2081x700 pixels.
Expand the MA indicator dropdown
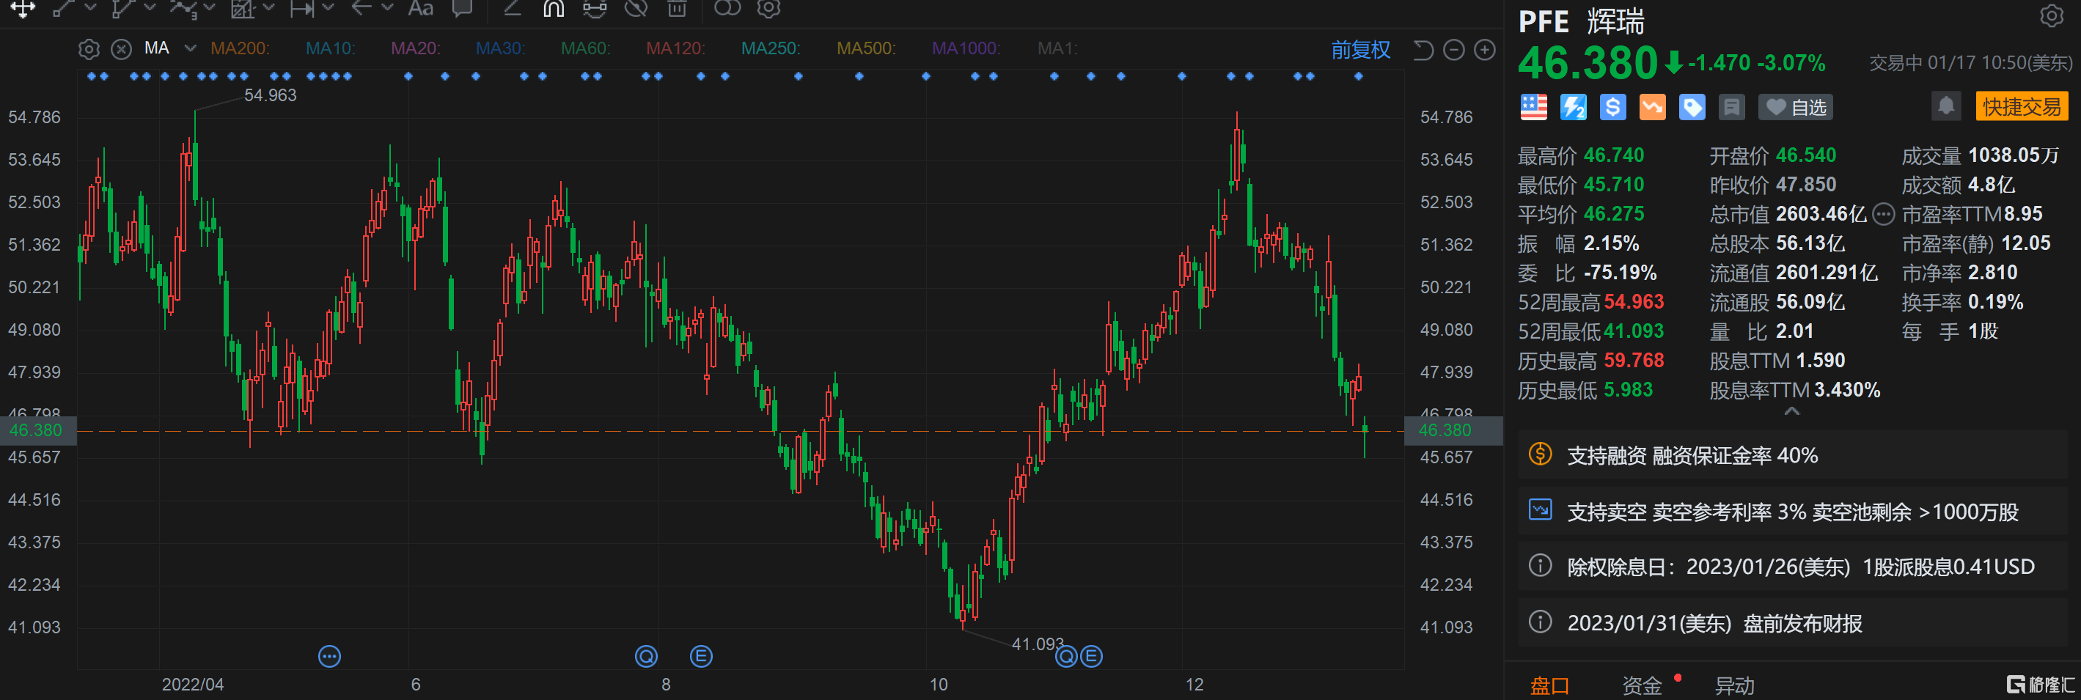click(191, 48)
